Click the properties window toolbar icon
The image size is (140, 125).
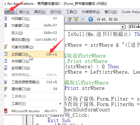(x=69, y=19)
